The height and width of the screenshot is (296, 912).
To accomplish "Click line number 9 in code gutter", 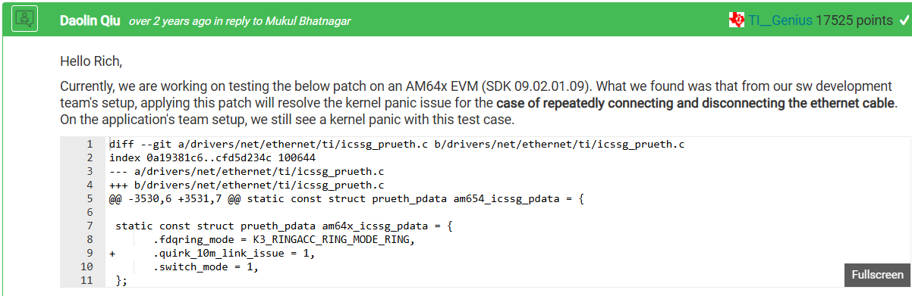I will click(x=90, y=253).
